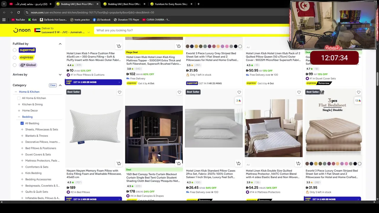Viewport: 379px width, 213px height.
Task: Select supermall fulfilled-by option
Action: coord(15,50)
